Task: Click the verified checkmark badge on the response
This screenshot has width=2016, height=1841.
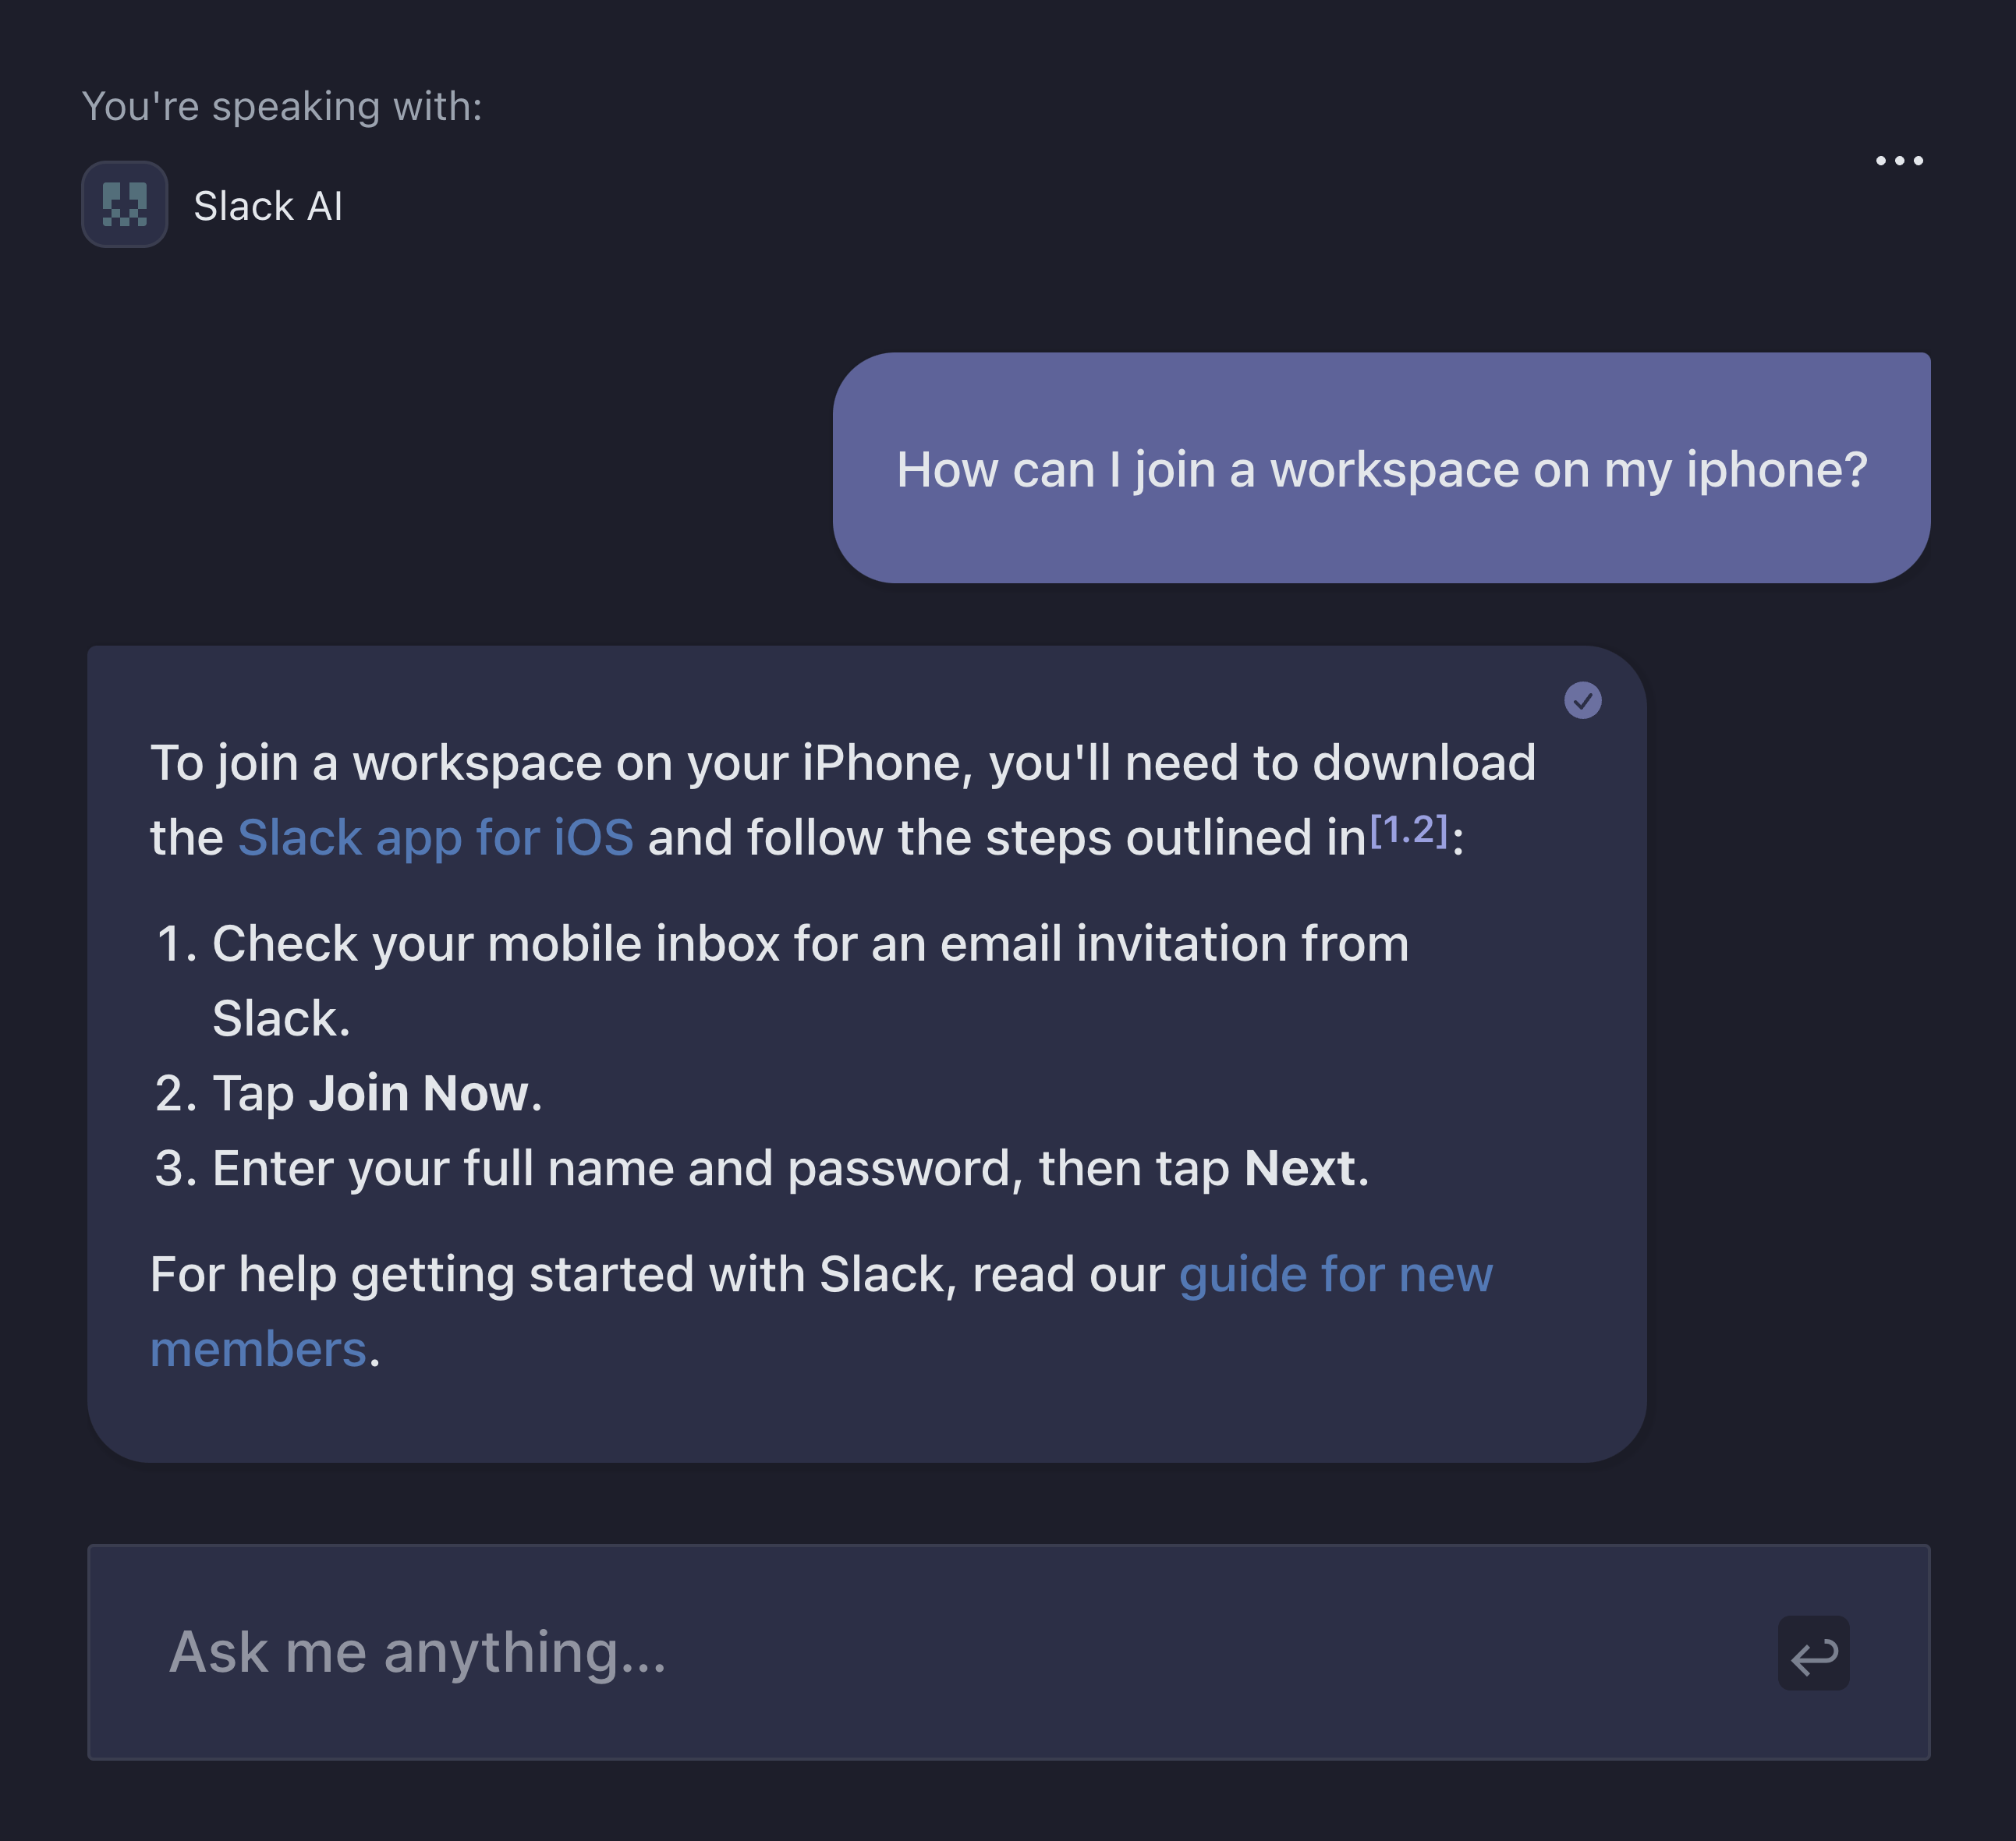Action: tap(1582, 700)
